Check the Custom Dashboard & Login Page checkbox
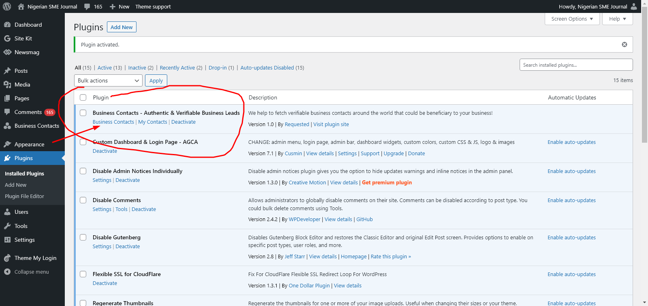 [x=83, y=142]
